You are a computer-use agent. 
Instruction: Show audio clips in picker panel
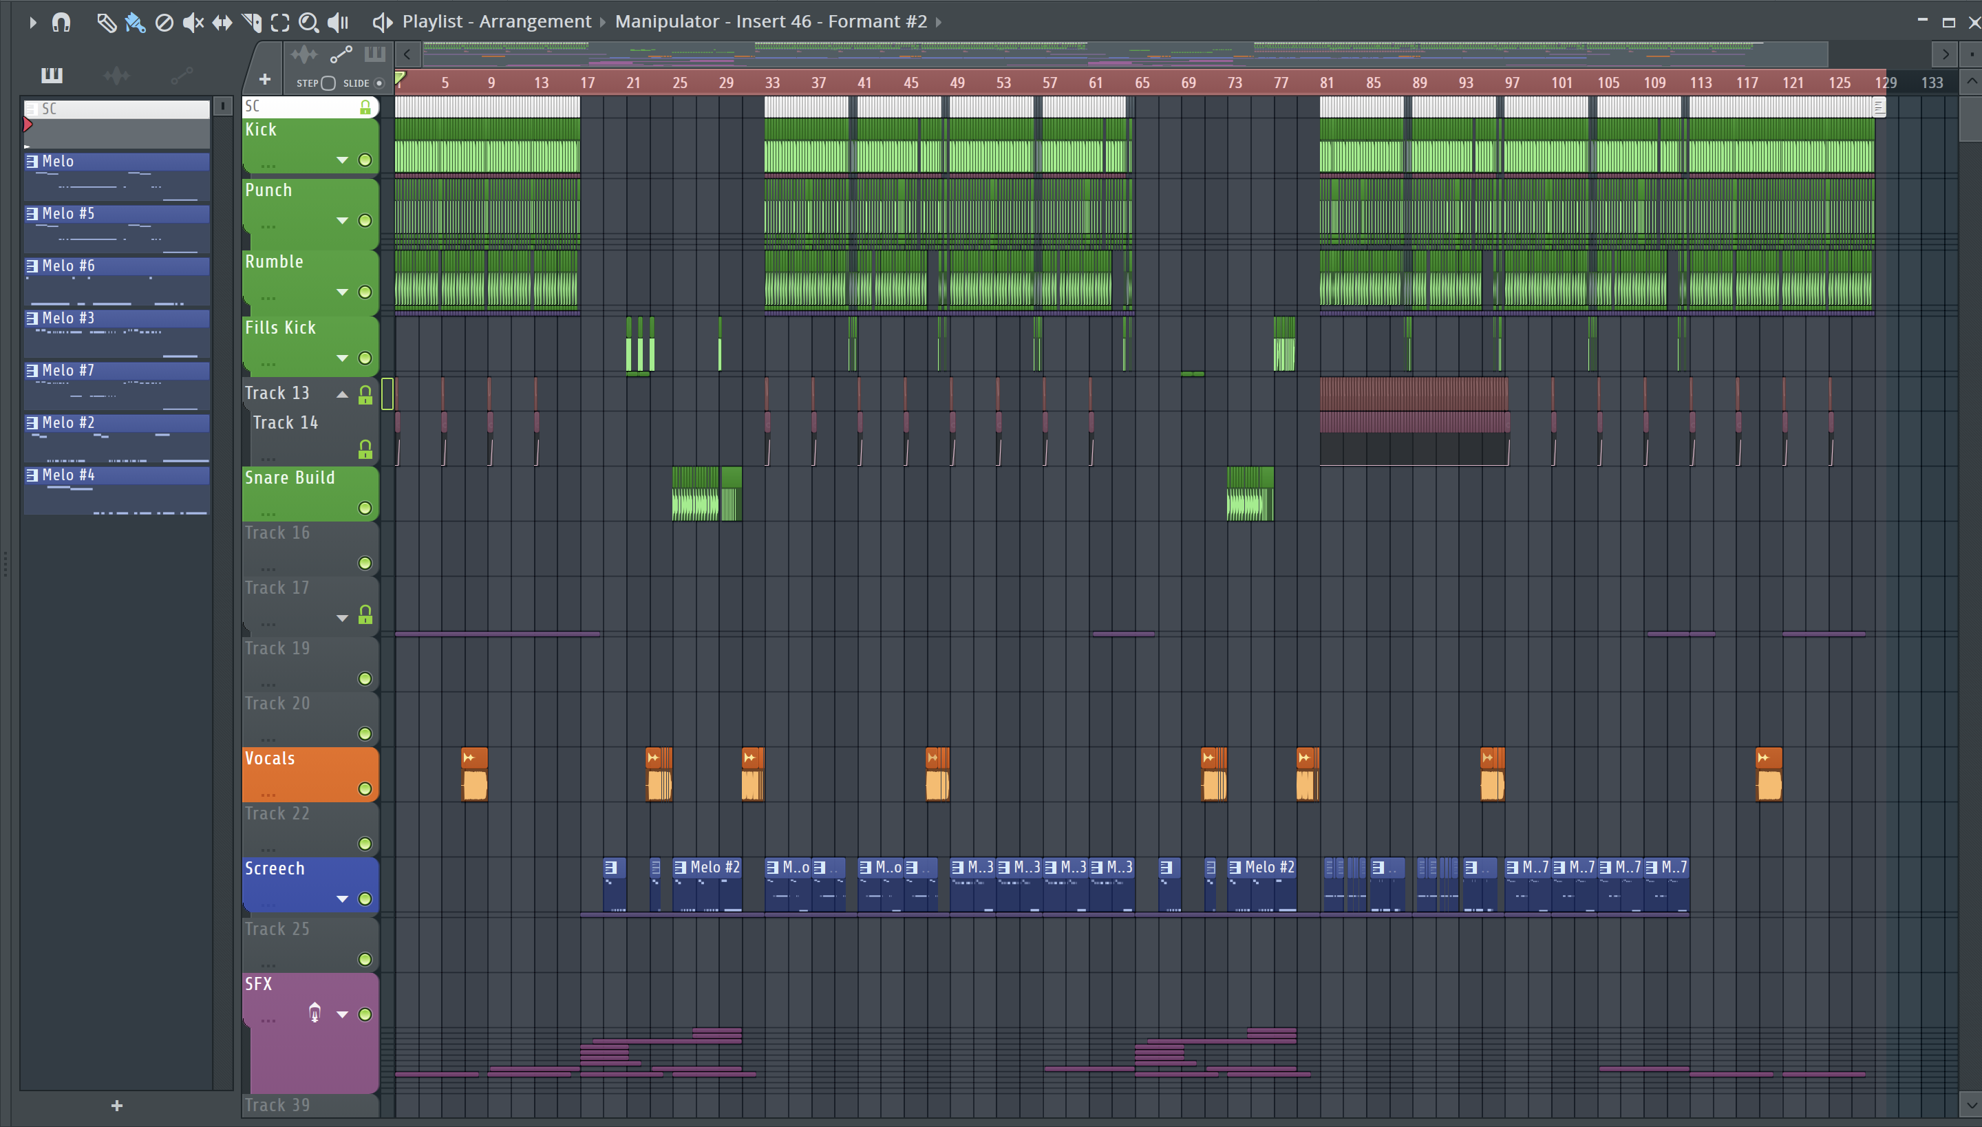[x=117, y=75]
